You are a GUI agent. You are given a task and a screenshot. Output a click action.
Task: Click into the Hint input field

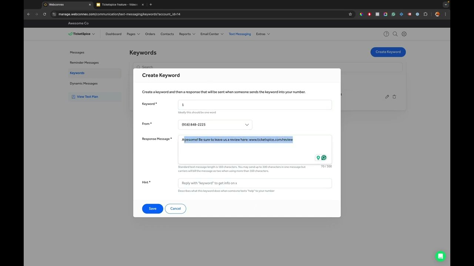(255, 183)
